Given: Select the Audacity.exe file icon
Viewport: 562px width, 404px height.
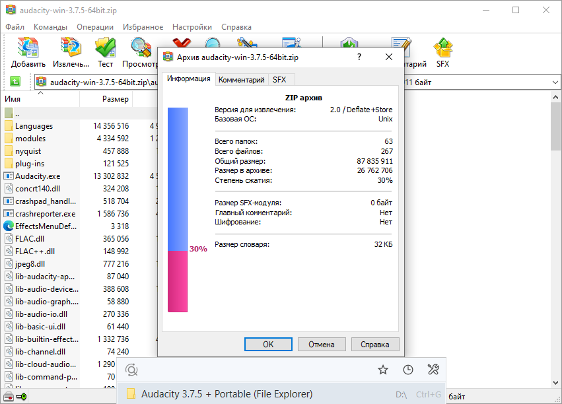Looking at the screenshot, I should [x=9, y=176].
